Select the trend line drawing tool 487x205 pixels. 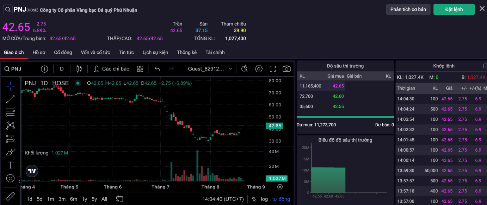(10, 99)
